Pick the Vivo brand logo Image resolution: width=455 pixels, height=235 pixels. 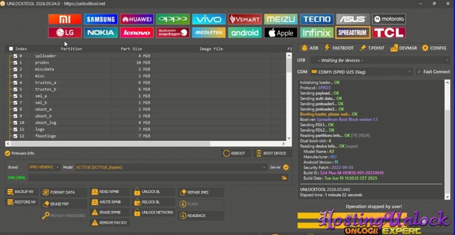point(209,19)
